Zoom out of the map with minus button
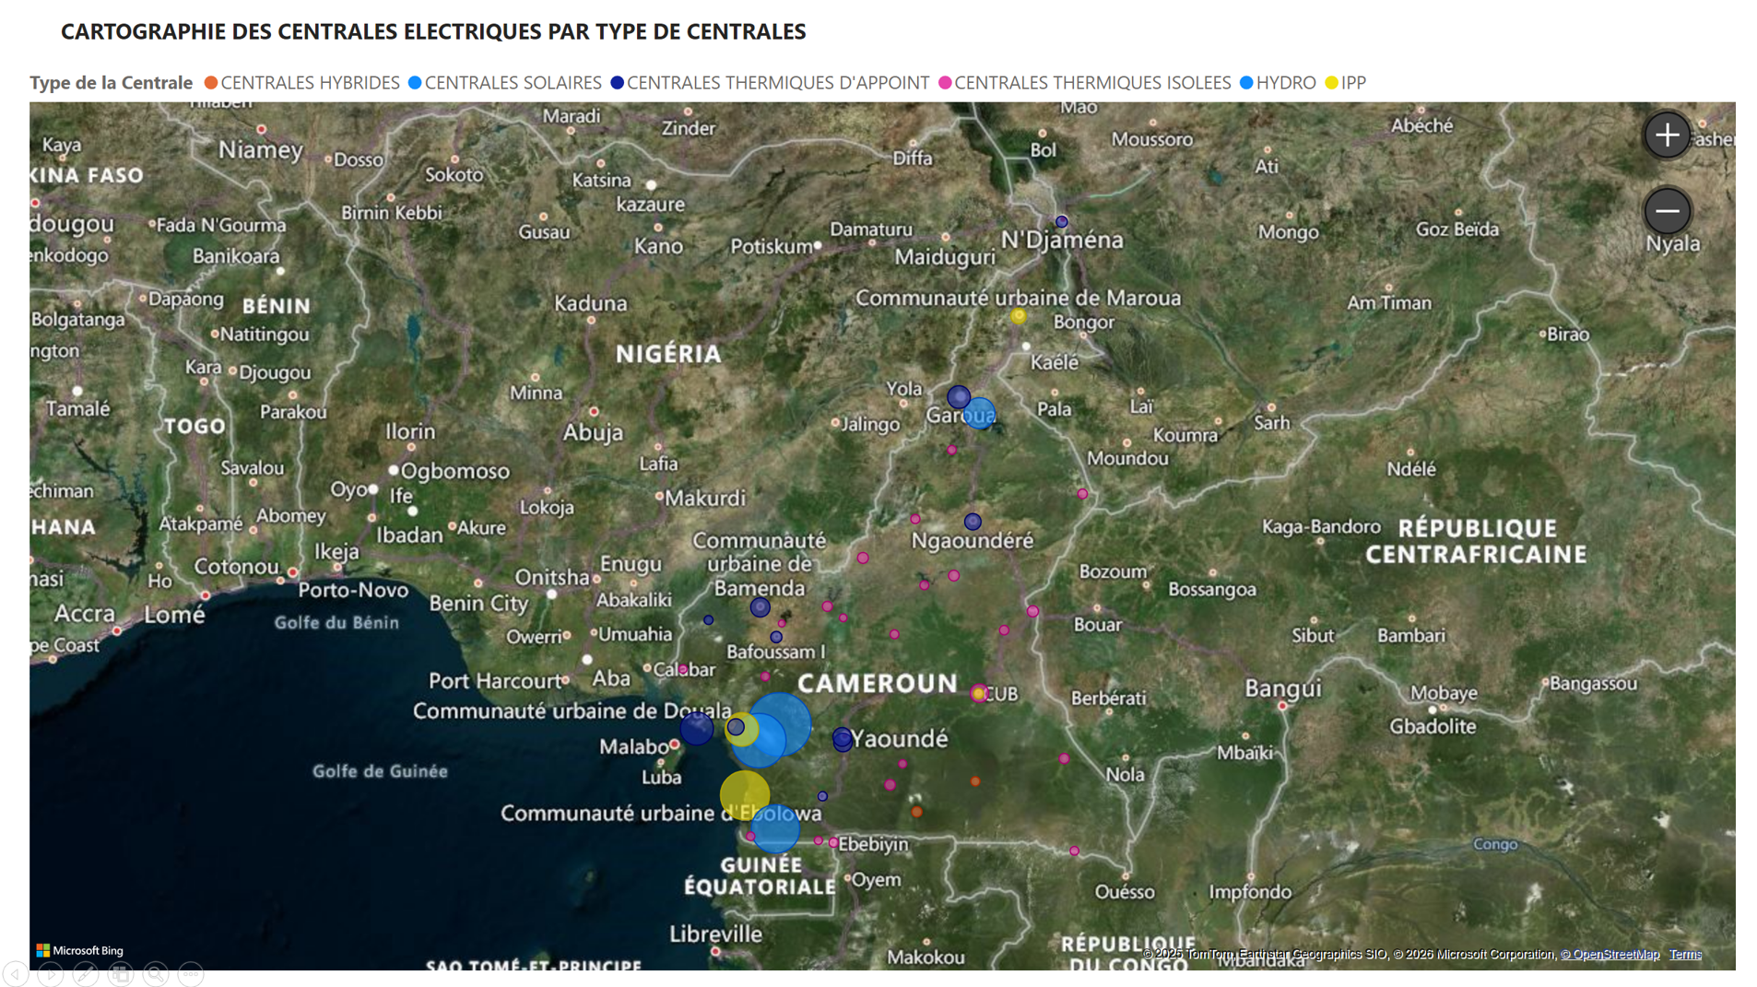The image size is (1757, 987). pyautogui.click(x=1666, y=211)
